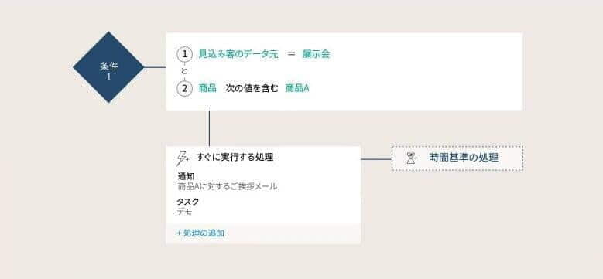Open 商品Aに対するご挨拶メール notification
This screenshot has height=279, width=603.
[x=228, y=187]
